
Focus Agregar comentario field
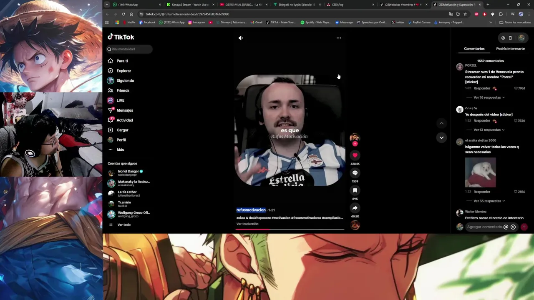click(484, 227)
